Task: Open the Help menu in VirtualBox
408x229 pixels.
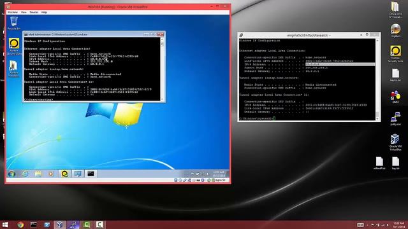Action: tap(44, 12)
